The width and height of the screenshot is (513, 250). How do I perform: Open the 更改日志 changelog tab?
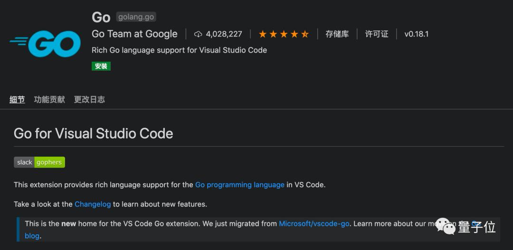[89, 100]
